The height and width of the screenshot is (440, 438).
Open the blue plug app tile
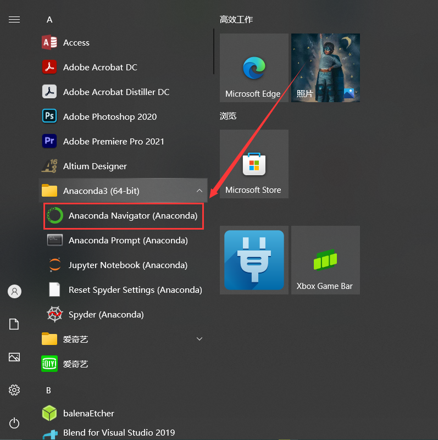(254, 260)
